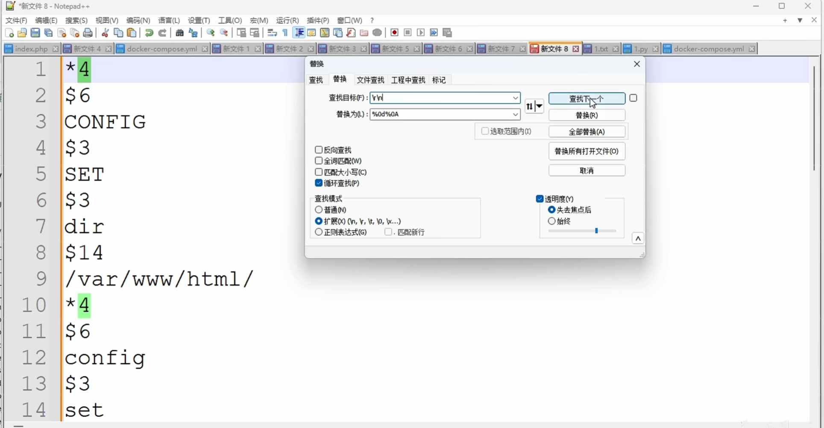Open the Function List toolbar icon
824x428 pixels.
tap(351, 33)
